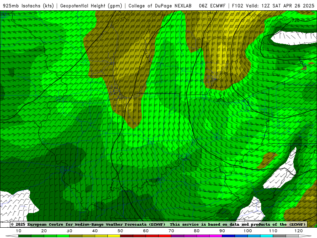Click the '720' height contour label
Viewport: 317px width, 238px height.
click(x=296, y=20)
